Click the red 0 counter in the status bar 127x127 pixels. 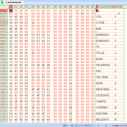(98, 125)
